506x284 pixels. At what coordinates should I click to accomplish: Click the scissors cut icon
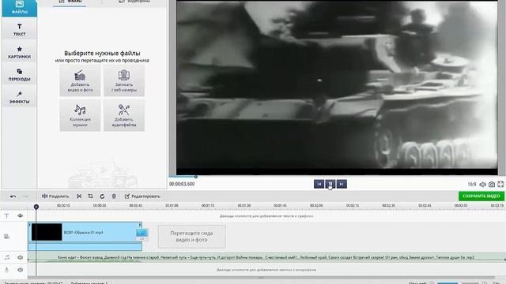coord(79,196)
